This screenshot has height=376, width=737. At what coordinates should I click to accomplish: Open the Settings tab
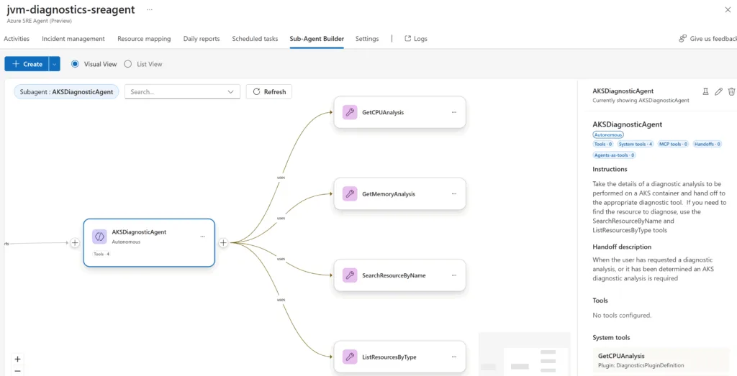(x=367, y=39)
